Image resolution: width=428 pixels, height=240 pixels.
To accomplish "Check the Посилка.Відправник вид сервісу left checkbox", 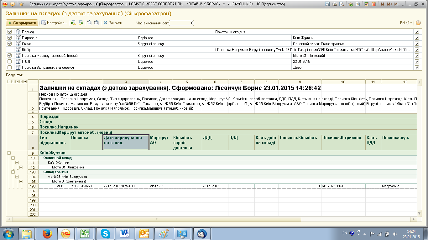I will point(9,67).
